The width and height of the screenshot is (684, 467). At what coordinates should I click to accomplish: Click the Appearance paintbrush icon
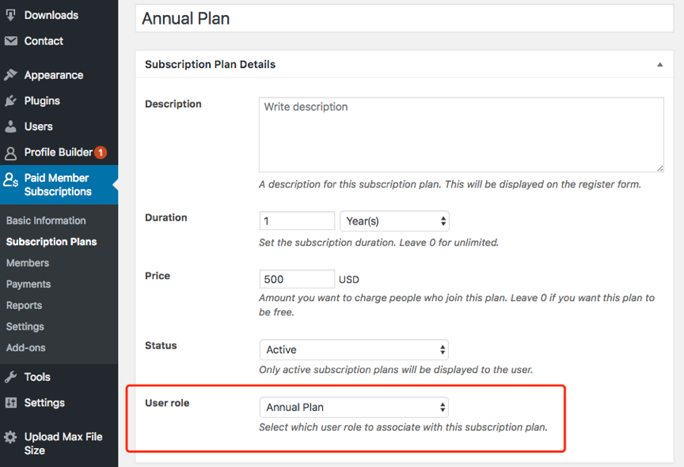coord(10,75)
